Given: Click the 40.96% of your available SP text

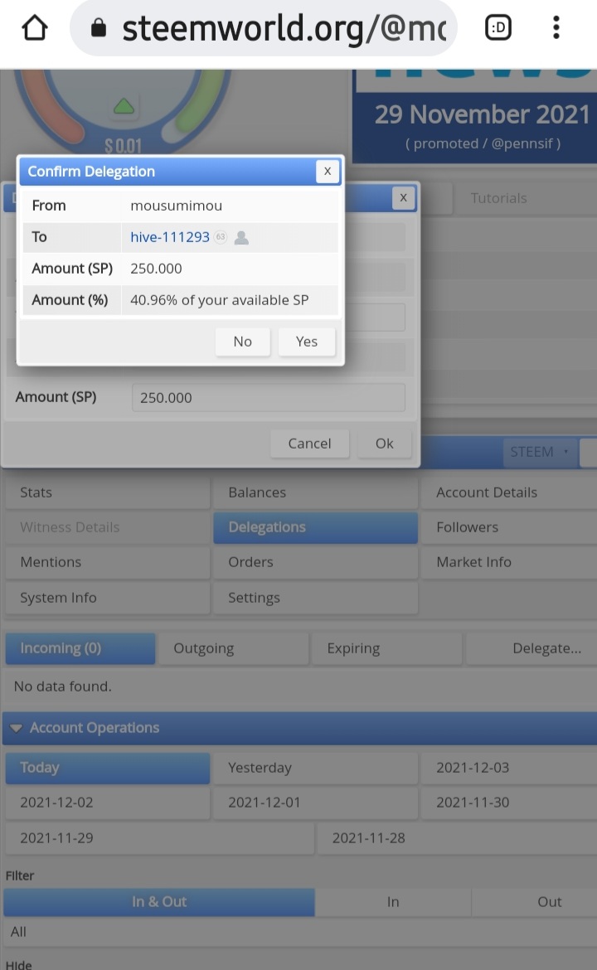Looking at the screenshot, I should [x=219, y=300].
